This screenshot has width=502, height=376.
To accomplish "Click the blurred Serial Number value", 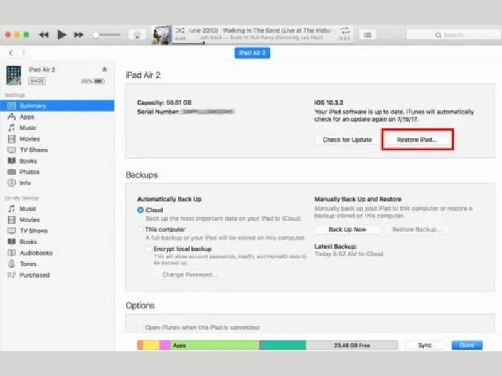I will [208, 112].
